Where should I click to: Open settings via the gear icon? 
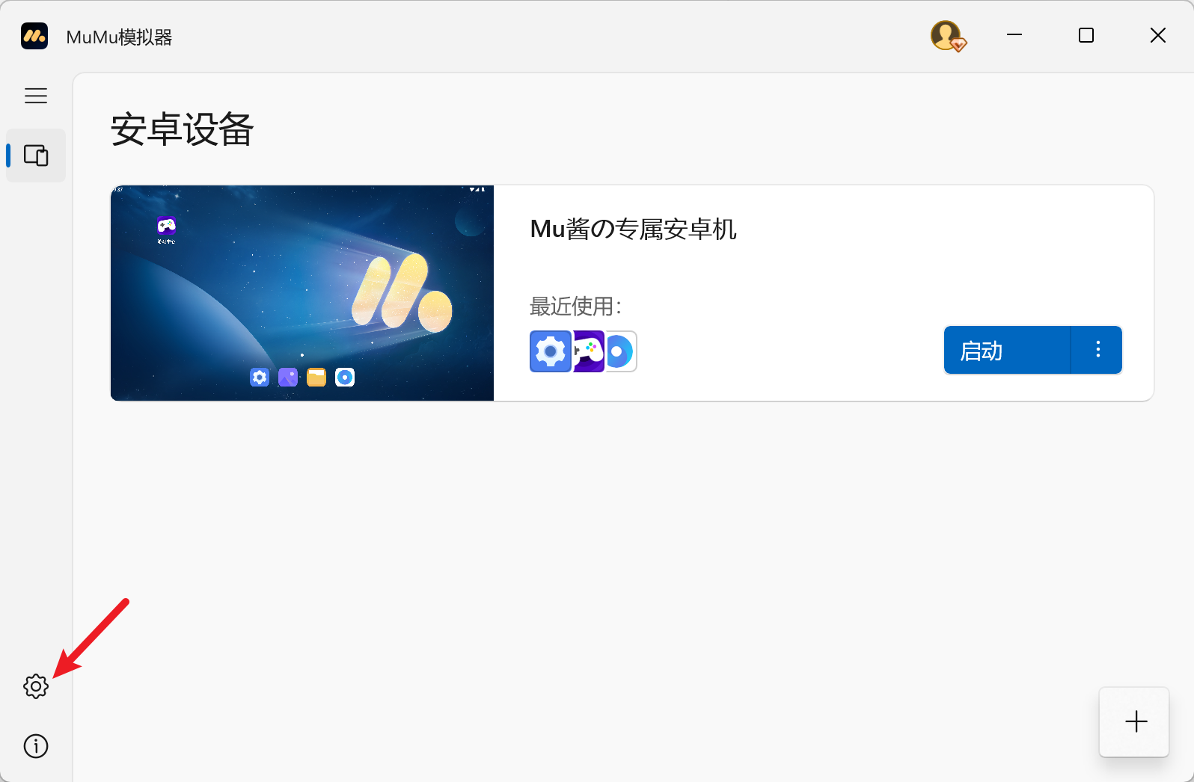[36, 686]
